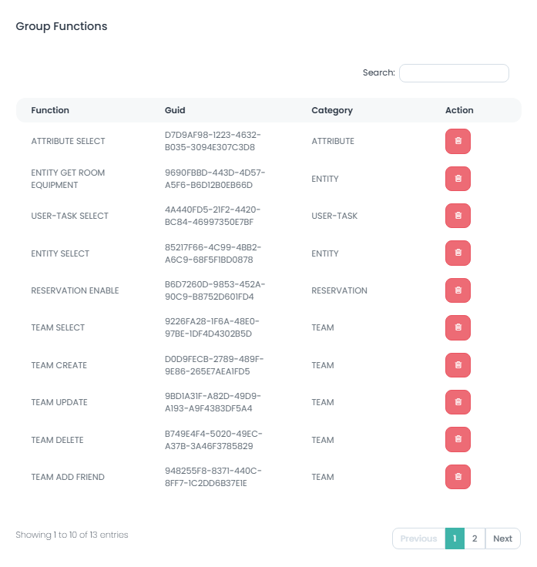Delete the TEAM CREATE function
Image resolution: width=537 pixels, height=567 pixels.
tap(458, 365)
